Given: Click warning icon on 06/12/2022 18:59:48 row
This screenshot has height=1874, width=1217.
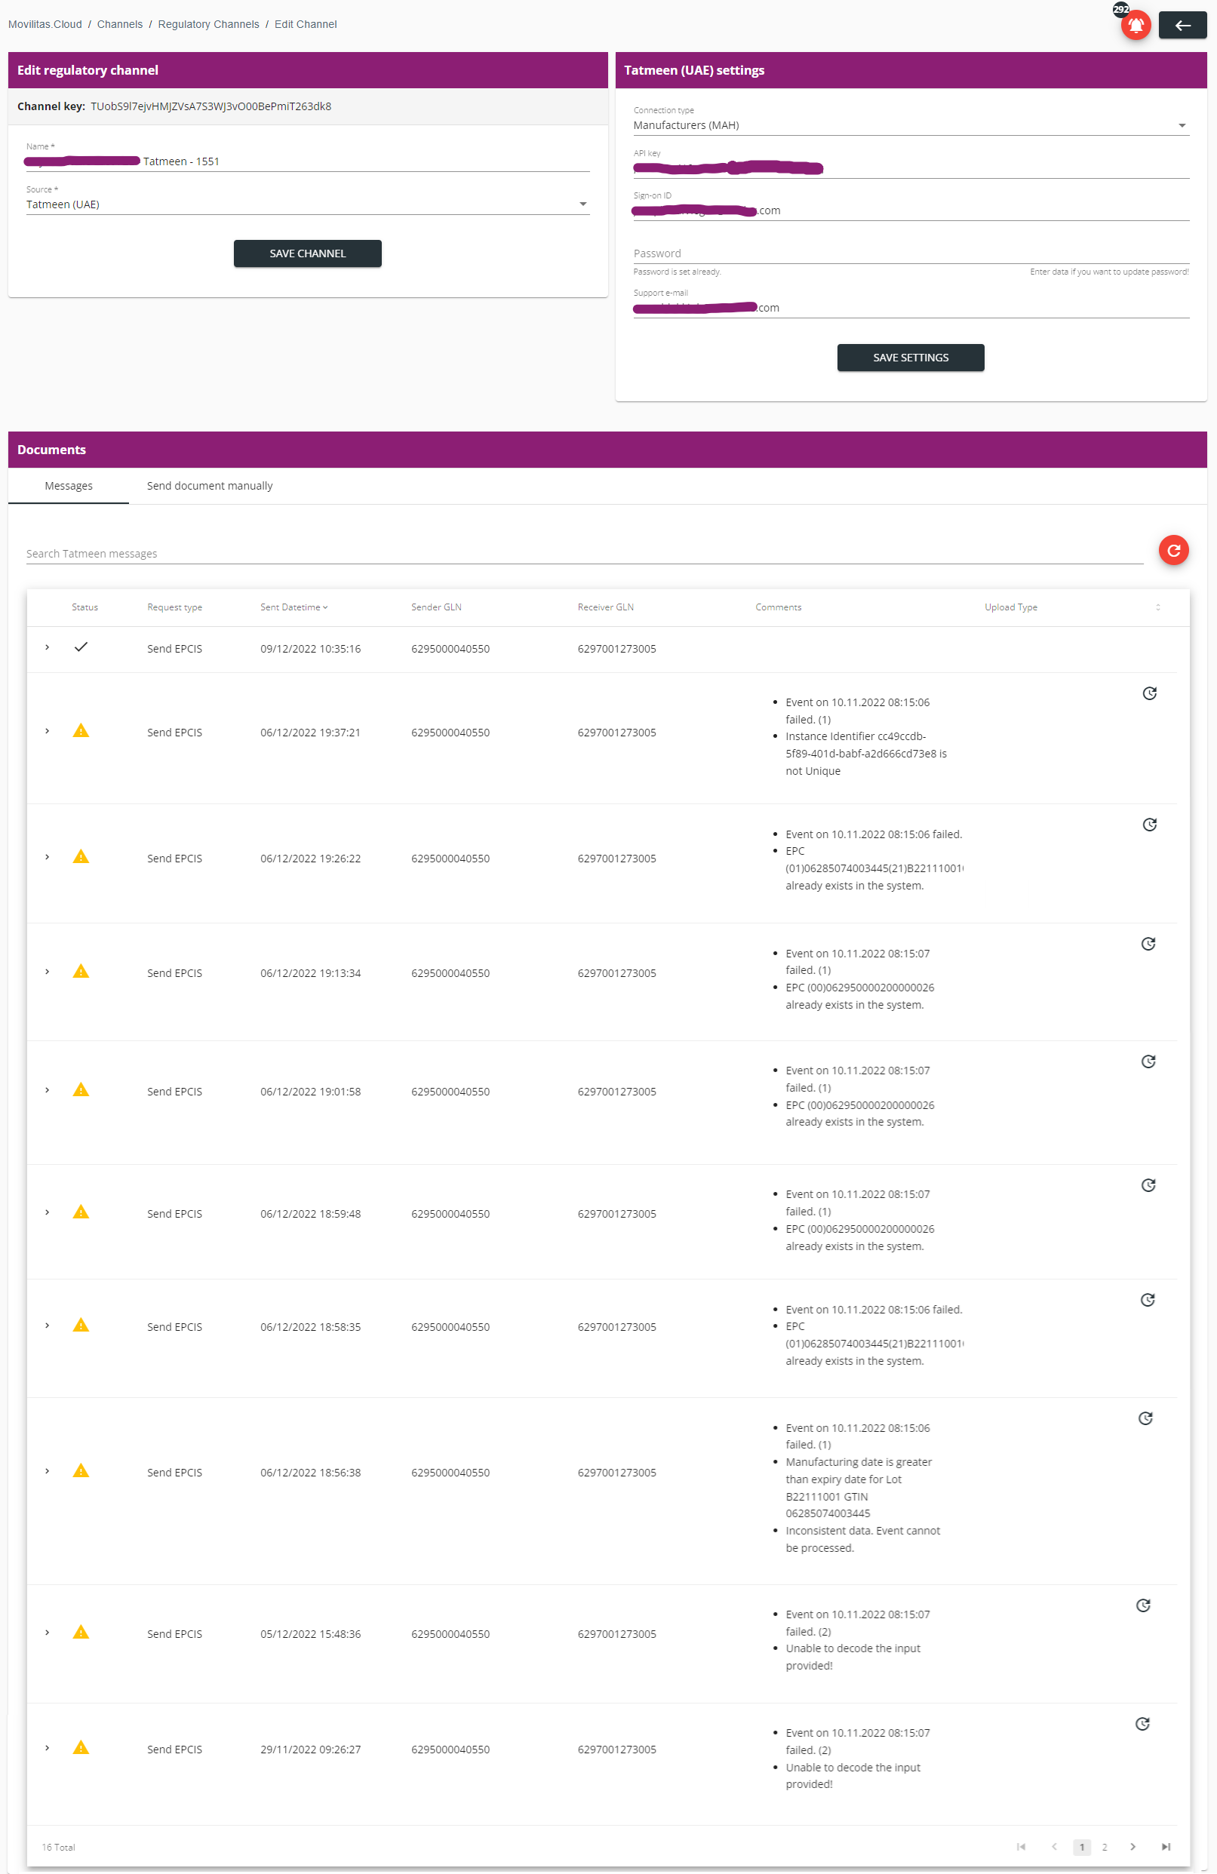Looking at the screenshot, I should 80,1212.
